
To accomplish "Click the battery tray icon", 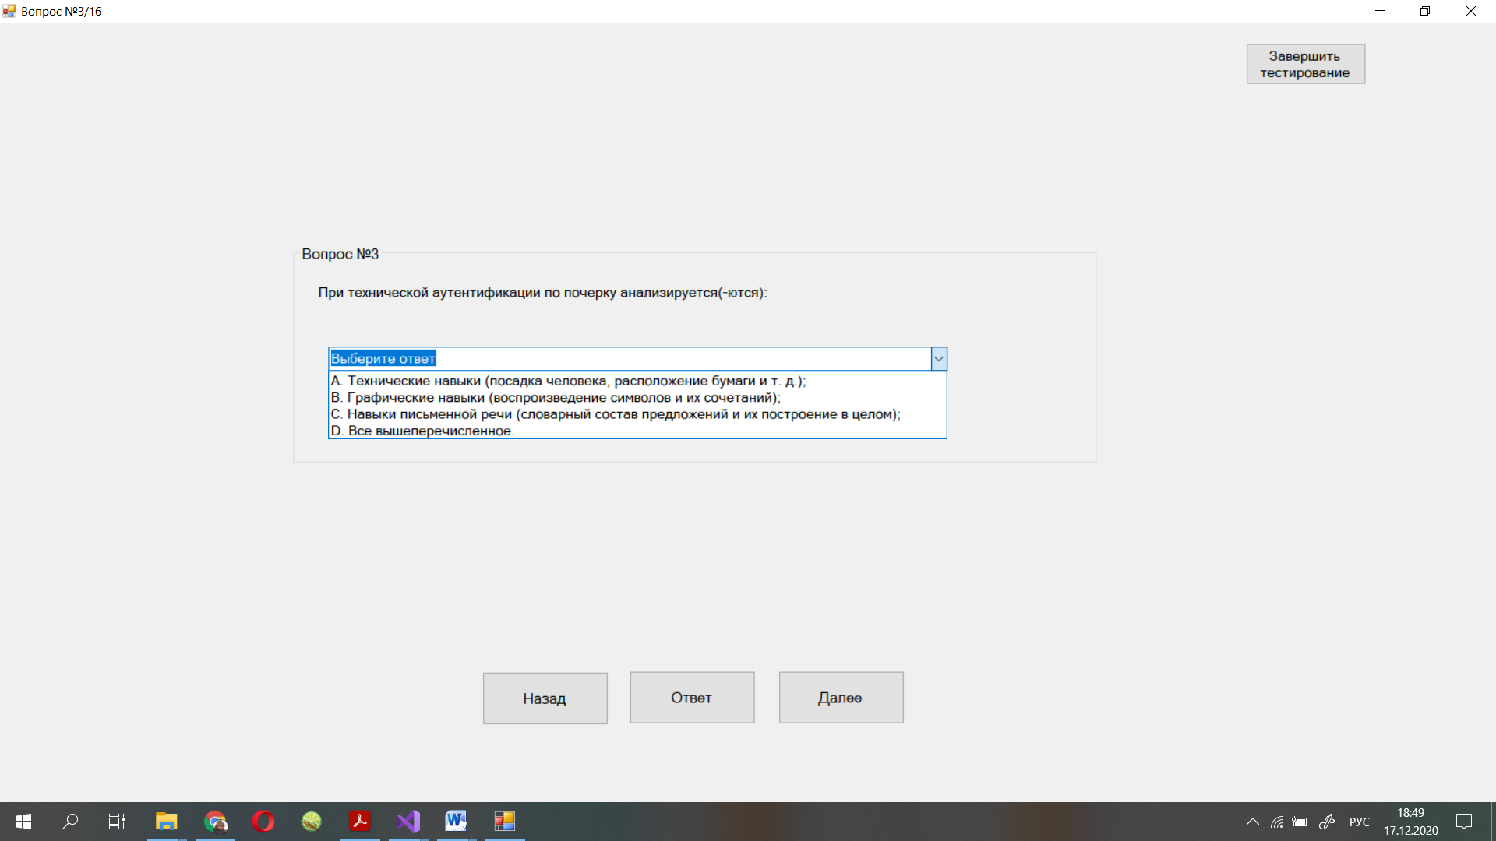I will (1300, 822).
